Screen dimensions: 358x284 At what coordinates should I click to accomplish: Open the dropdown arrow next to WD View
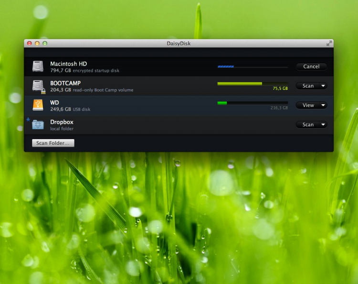point(323,105)
